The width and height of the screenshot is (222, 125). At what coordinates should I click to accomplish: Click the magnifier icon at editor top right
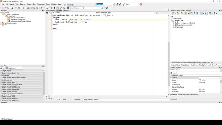(157, 13)
